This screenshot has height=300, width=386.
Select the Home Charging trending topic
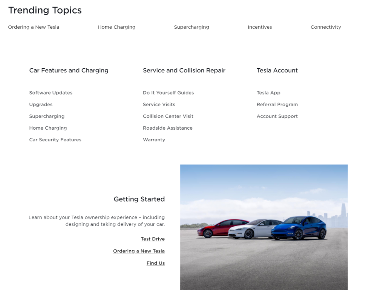[x=116, y=27]
